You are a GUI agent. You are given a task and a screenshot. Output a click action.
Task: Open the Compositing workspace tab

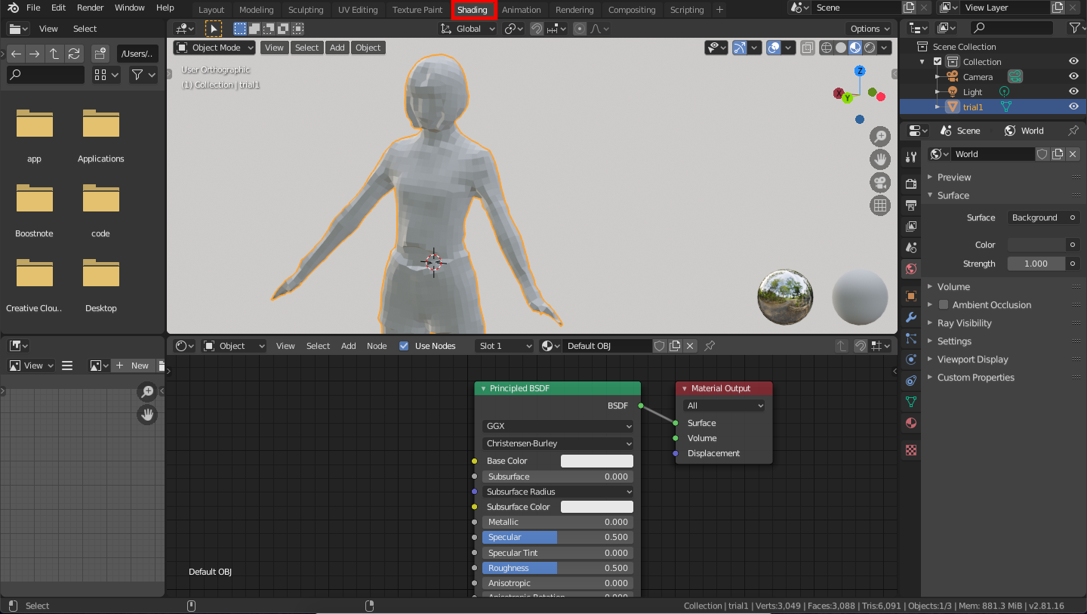point(632,10)
